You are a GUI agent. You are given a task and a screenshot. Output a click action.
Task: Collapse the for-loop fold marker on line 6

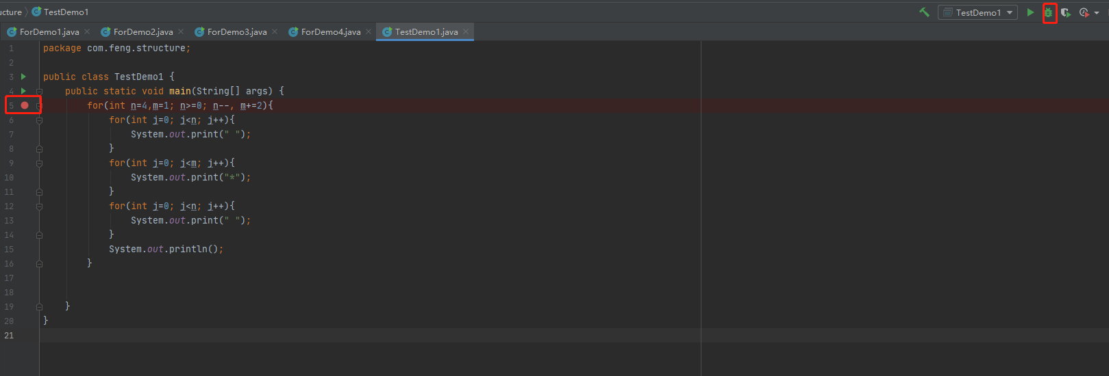pos(39,120)
